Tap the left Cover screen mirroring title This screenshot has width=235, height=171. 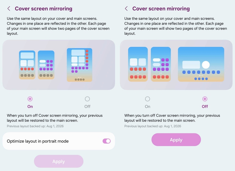click(43, 9)
